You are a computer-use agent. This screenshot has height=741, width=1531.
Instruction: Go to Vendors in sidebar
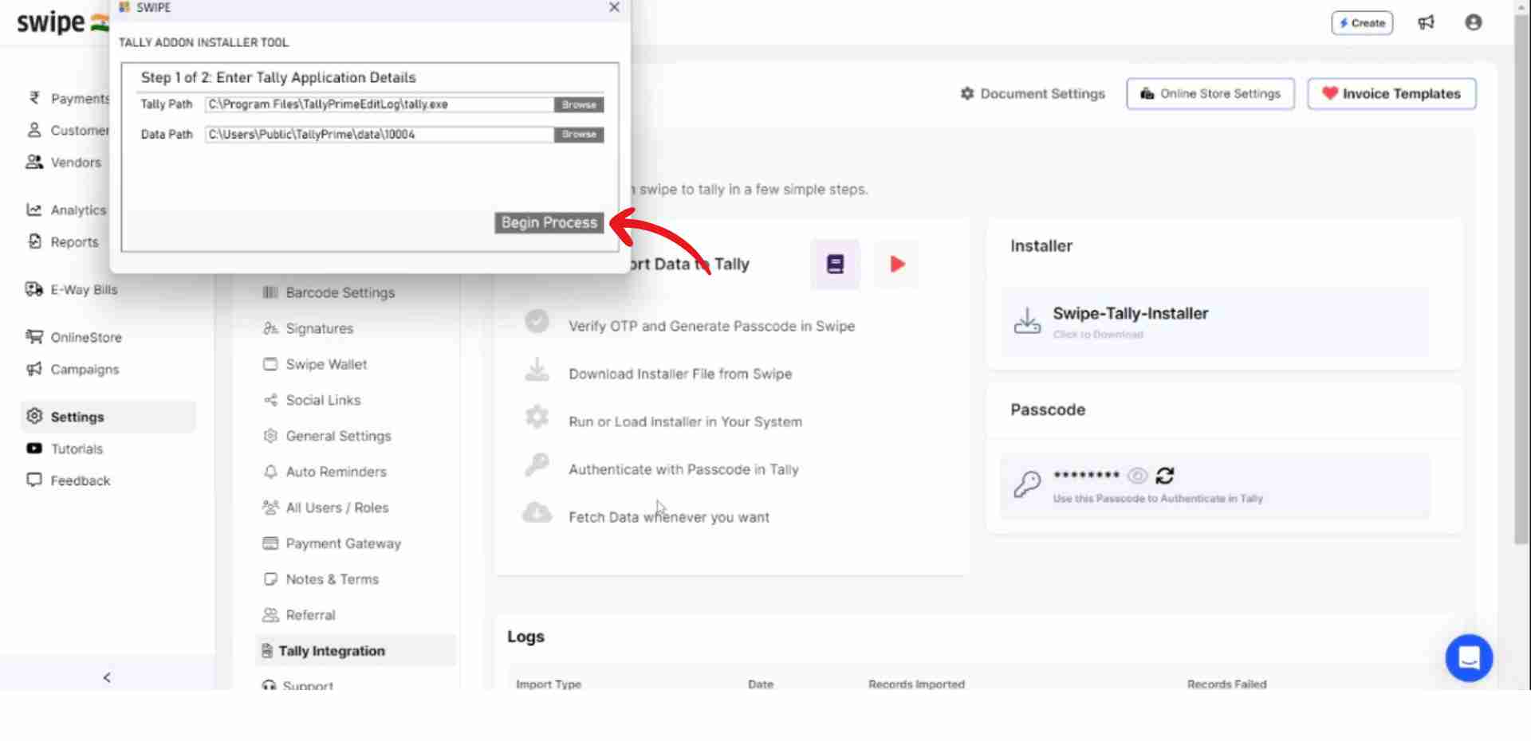point(65,162)
